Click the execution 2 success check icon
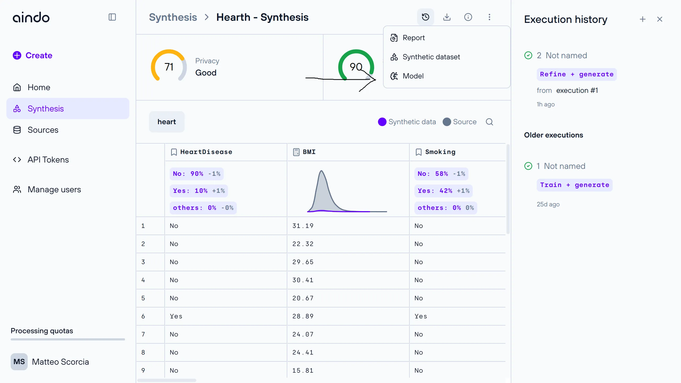 [x=528, y=55]
